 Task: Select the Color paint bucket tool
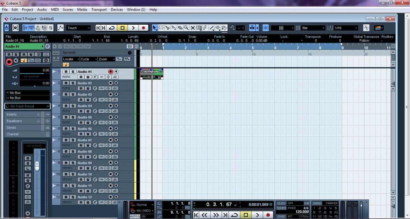(224, 28)
